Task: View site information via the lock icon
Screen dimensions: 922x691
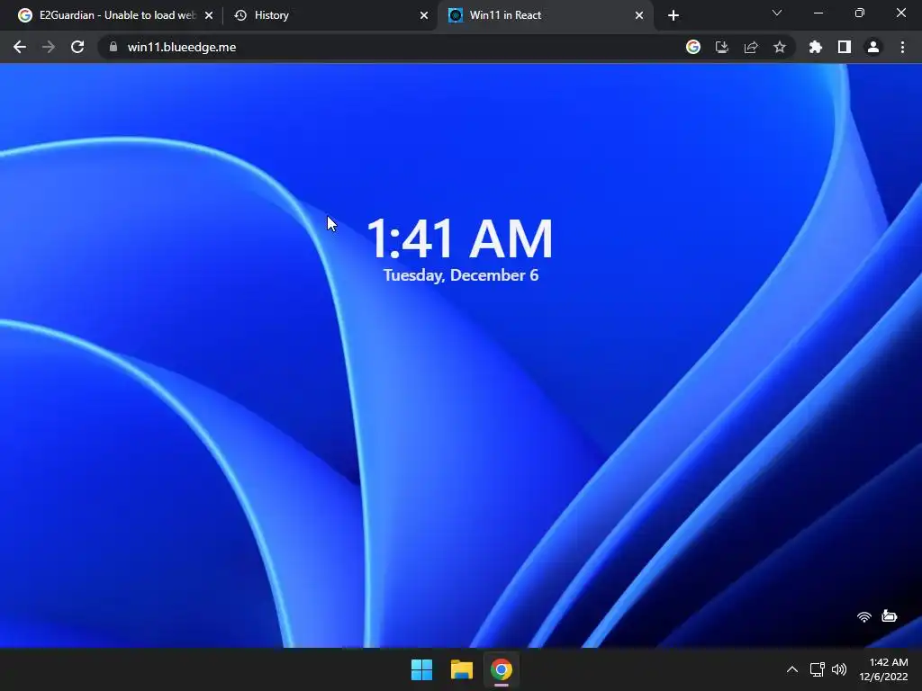Action: 113,47
